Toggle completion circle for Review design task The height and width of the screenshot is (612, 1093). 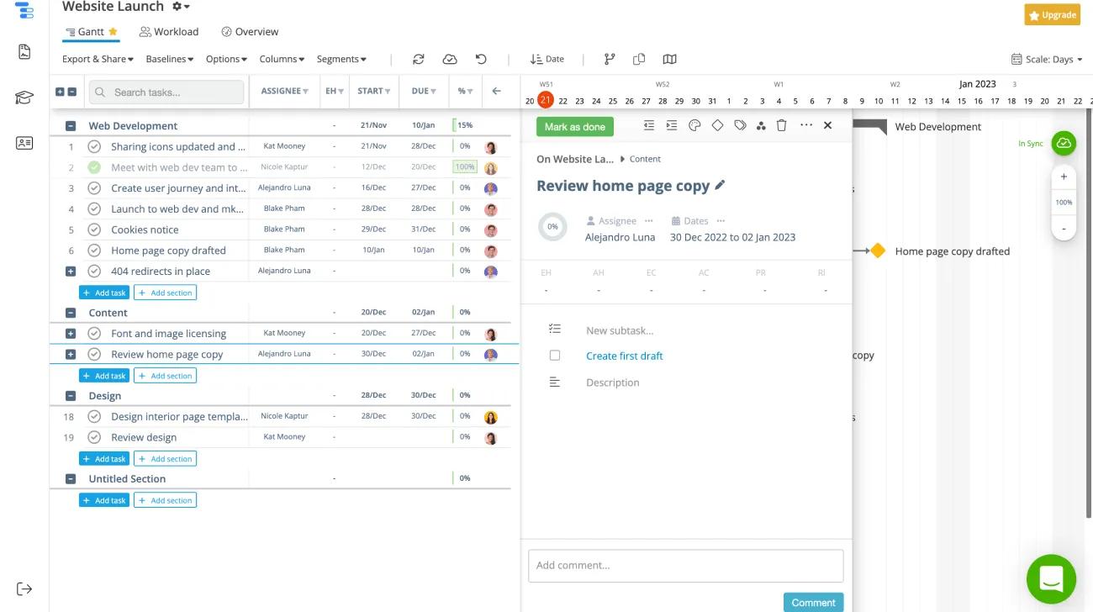94,436
